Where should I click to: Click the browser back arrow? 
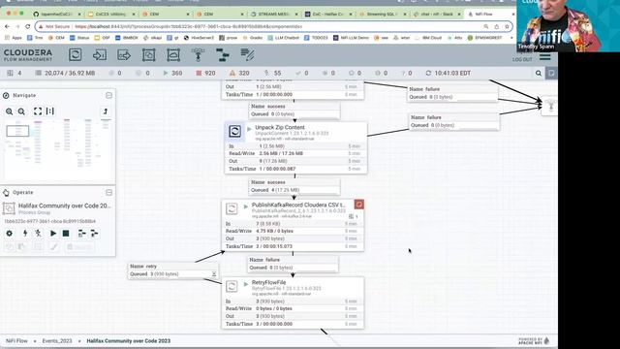pos(8,26)
